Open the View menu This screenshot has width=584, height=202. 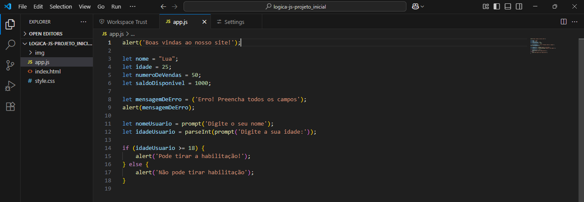pos(85,7)
